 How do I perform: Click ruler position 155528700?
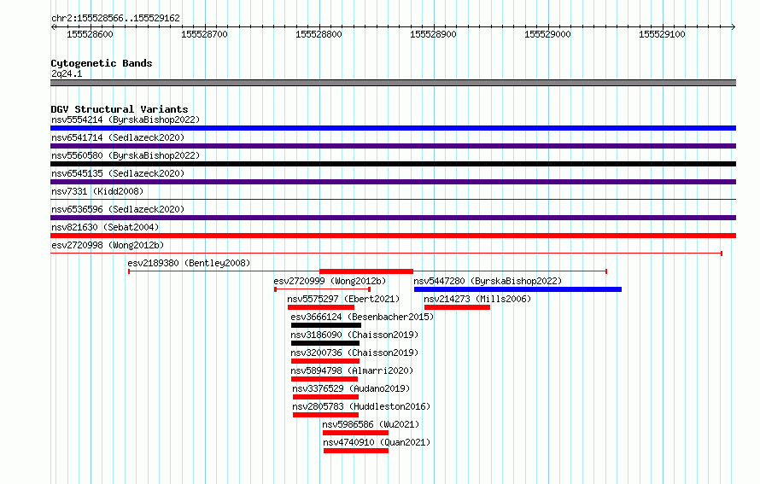(x=205, y=34)
